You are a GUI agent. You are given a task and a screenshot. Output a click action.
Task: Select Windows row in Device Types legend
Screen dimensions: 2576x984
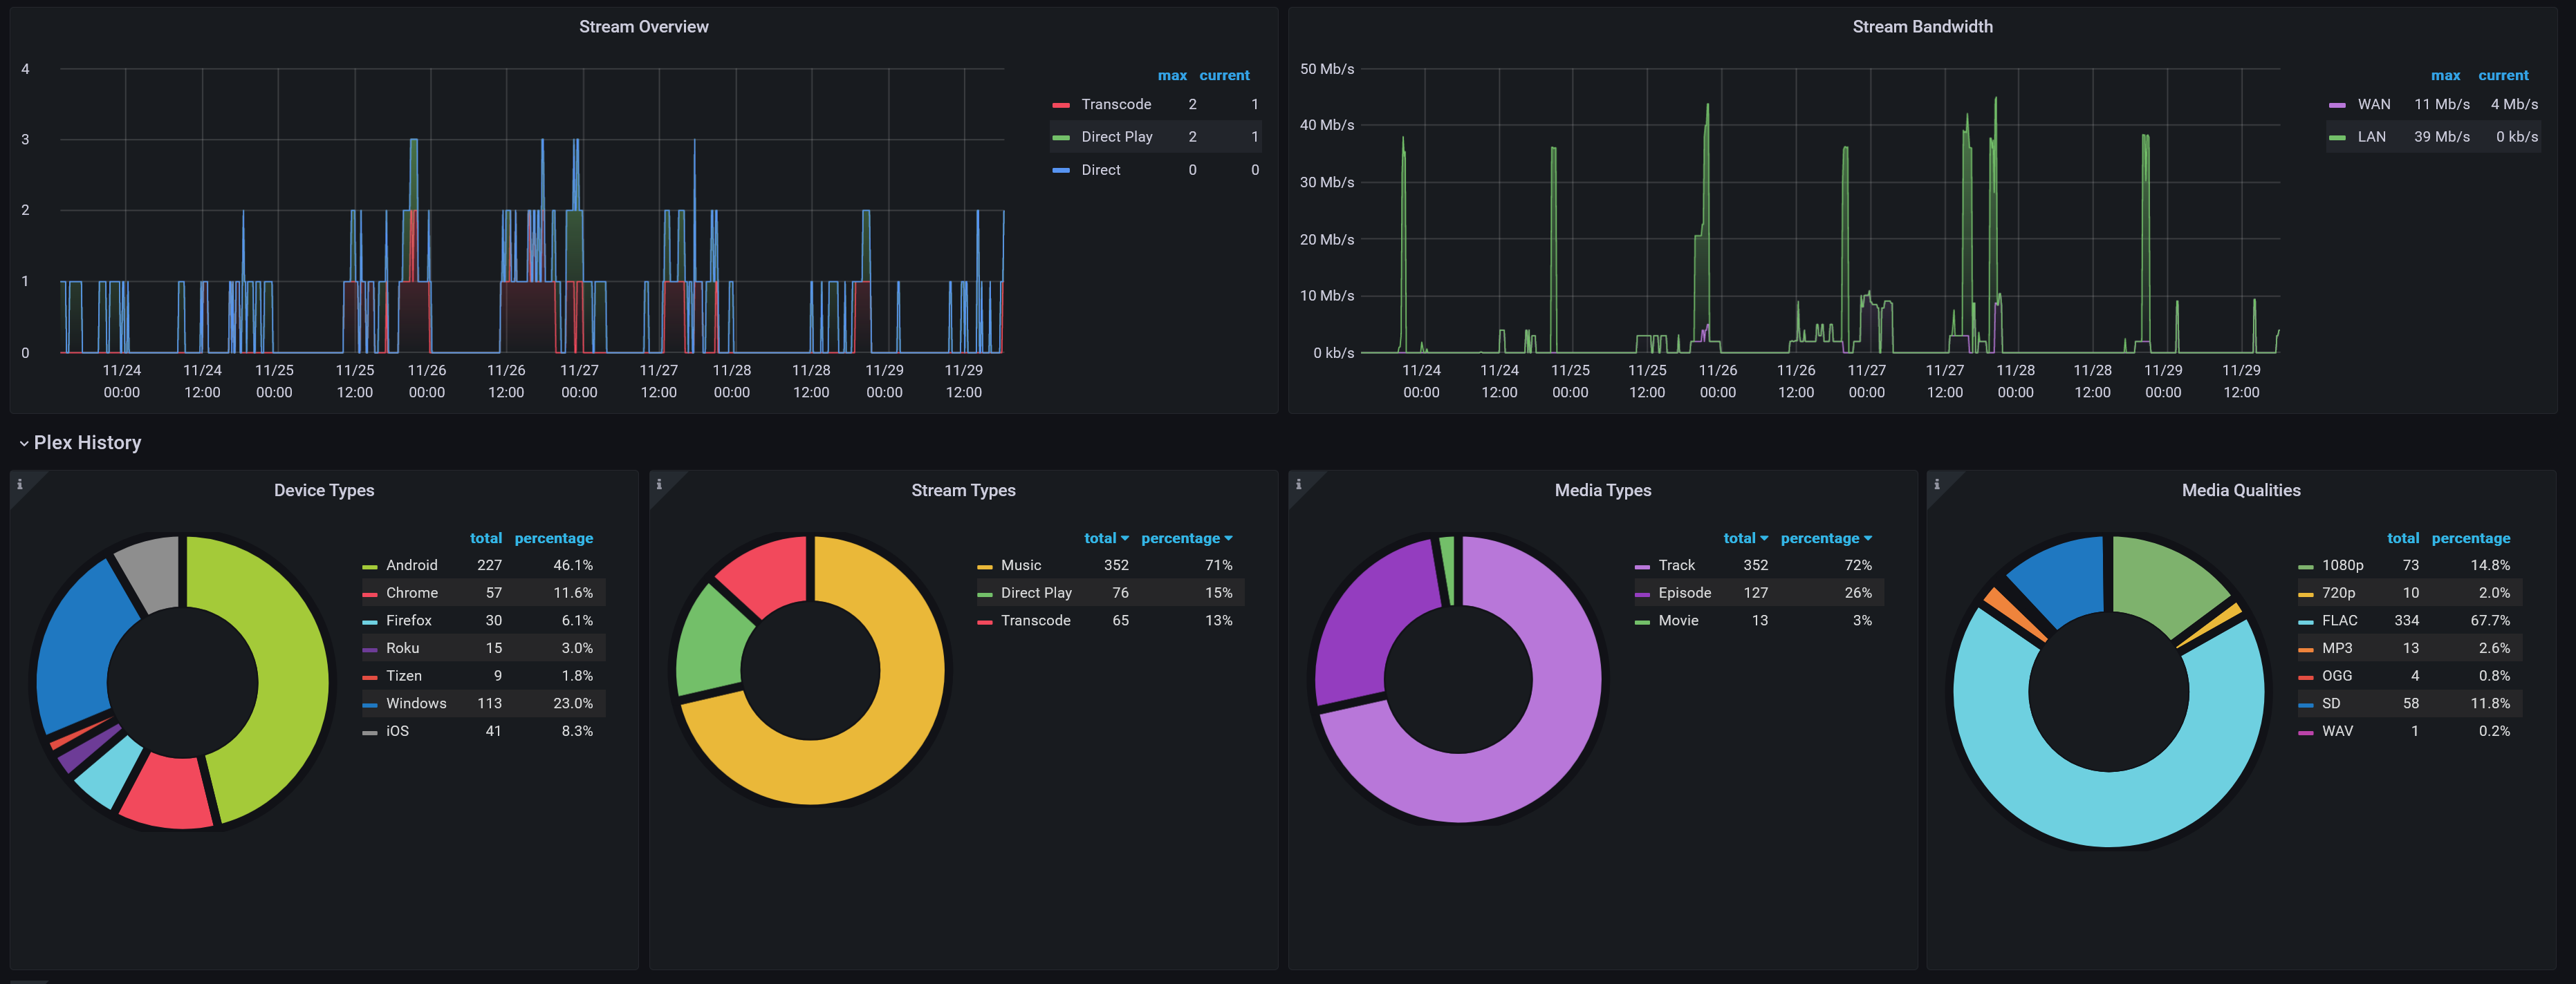tap(483, 703)
